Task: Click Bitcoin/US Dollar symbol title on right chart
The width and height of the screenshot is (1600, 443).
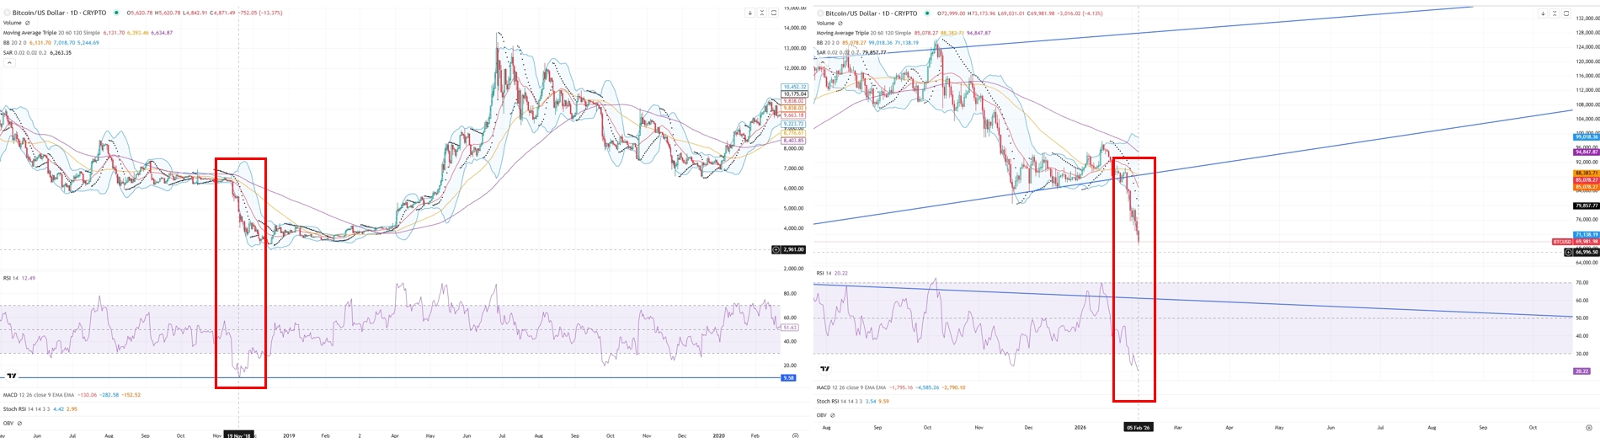Action: click(x=871, y=13)
